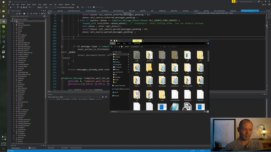Viewport: 271px width, 152px height.
Task: Click the File Explorer help icon
Action: pyautogui.click(x=208, y=43)
